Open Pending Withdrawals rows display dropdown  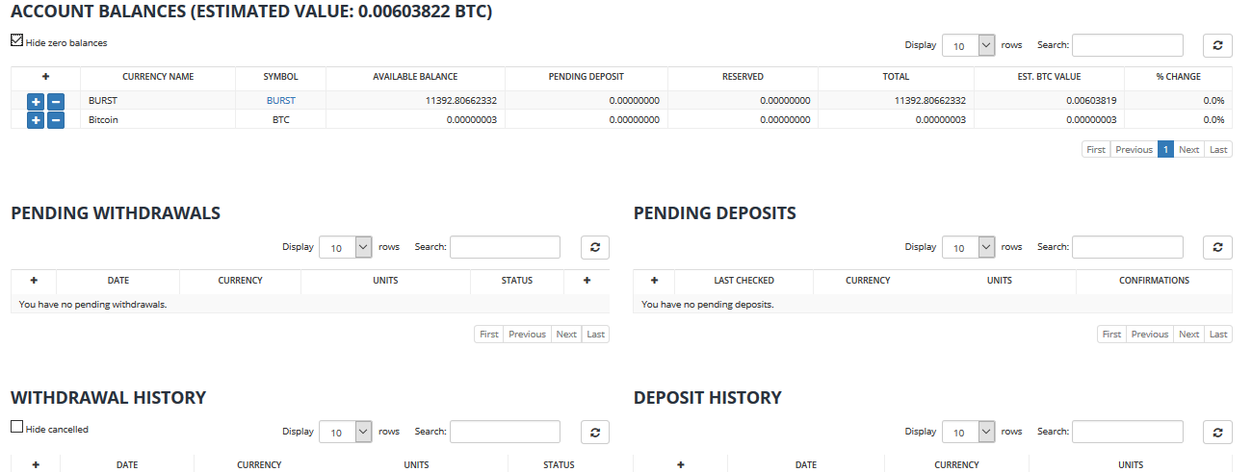pyautogui.click(x=345, y=247)
